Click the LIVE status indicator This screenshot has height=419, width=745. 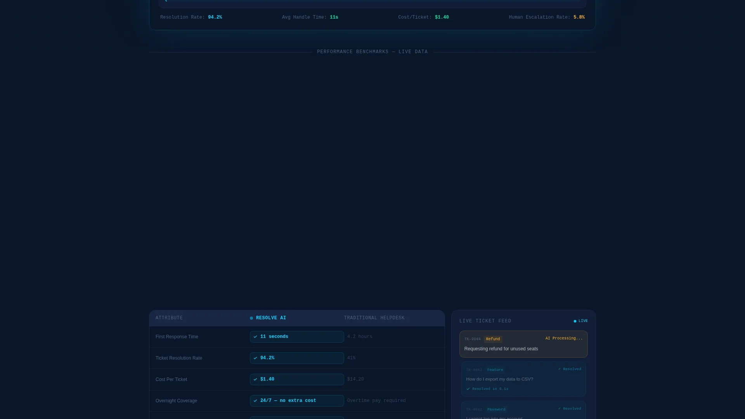click(580, 321)
